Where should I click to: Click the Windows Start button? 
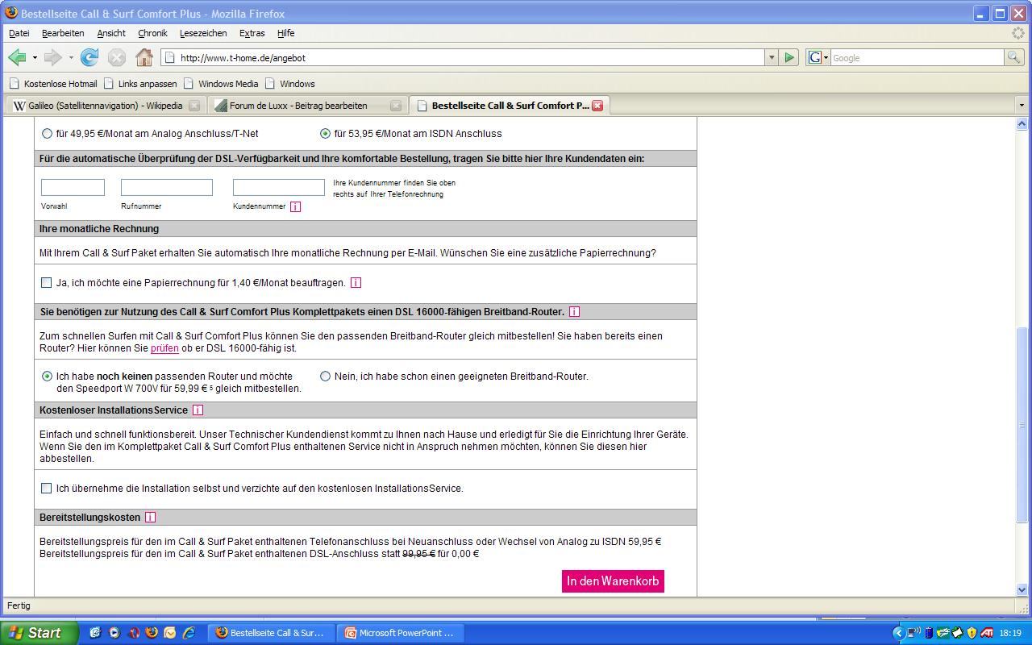click(39, 633)
